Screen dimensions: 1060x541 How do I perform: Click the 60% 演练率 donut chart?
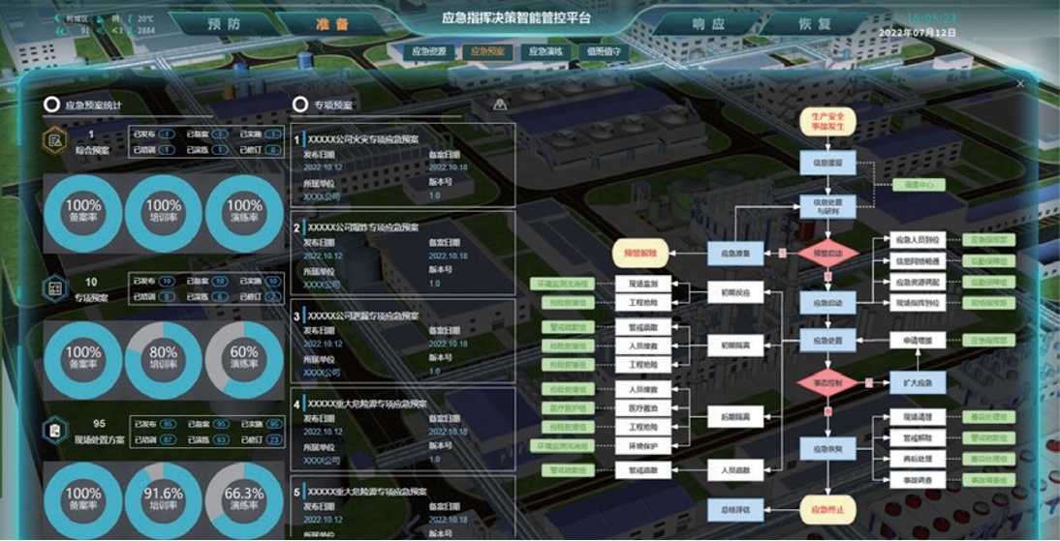click(244, 358)
